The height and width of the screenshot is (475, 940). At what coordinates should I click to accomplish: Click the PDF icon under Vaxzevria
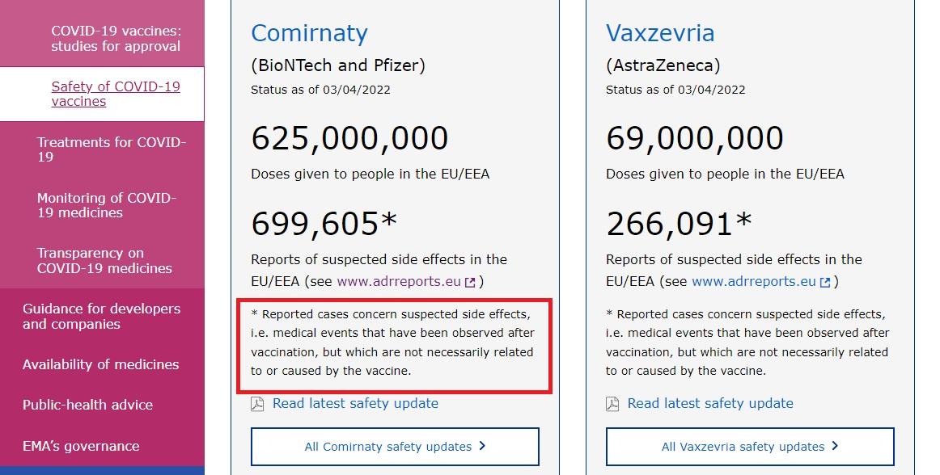612,404
